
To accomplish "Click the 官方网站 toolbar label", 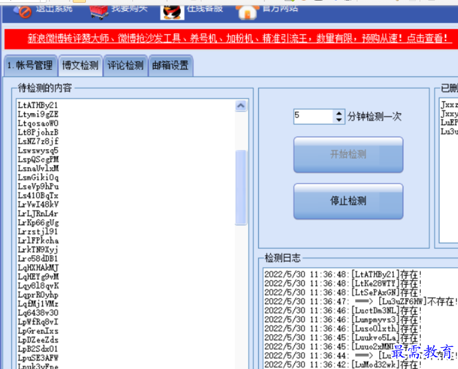I will 280,8.
